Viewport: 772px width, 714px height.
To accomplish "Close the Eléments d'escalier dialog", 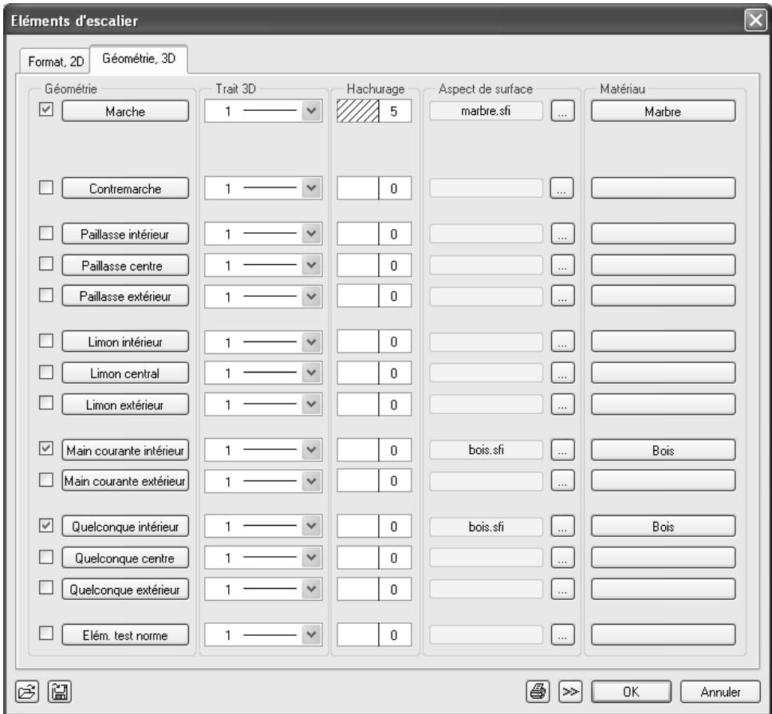I will (756, 20).
